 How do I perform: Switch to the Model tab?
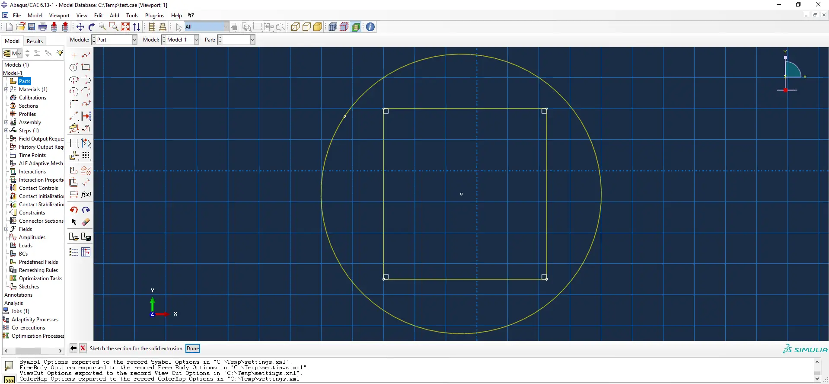coord(12,41)
